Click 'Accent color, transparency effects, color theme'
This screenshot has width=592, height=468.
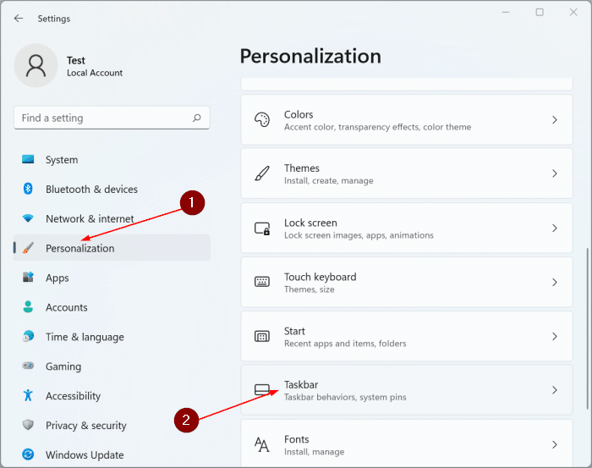pyautogui.click(x=377, y=127)
